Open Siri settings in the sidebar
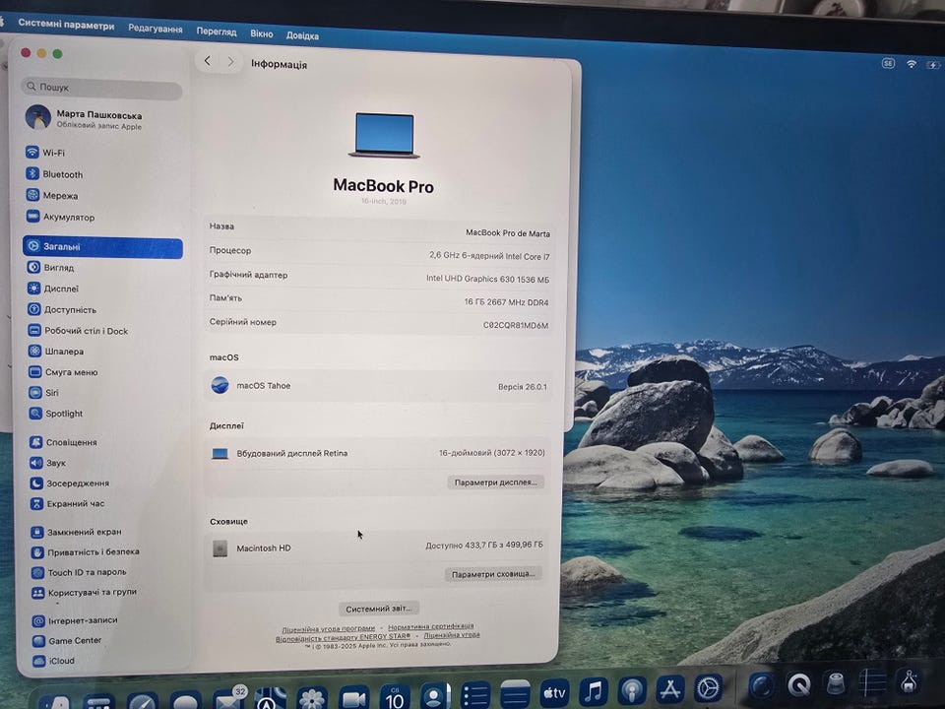945x709 pixels. (44, 393)
